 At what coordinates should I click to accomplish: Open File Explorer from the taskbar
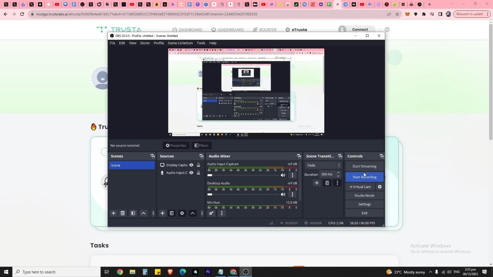pyautogui.click(x=132, y=272)
